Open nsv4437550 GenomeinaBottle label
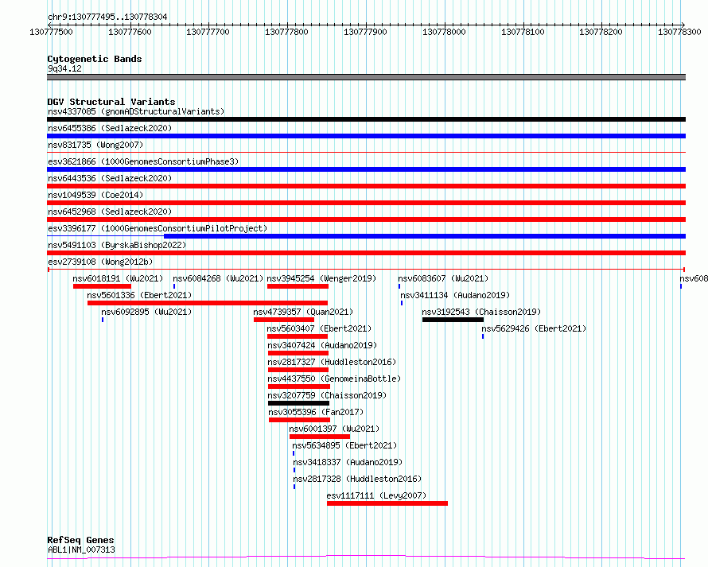708x567 pixels. point(334,379)
